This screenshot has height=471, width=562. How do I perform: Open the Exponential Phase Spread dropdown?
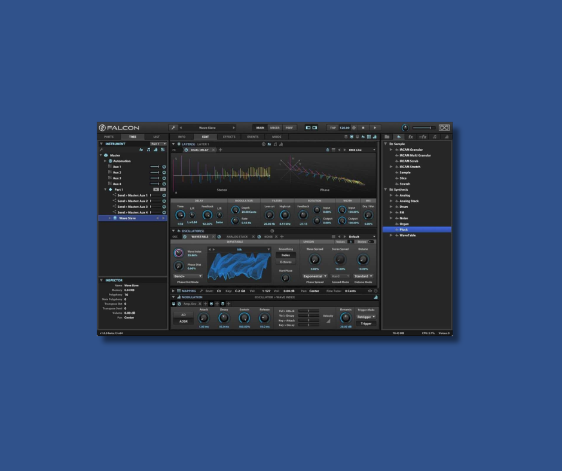[314, 276]
